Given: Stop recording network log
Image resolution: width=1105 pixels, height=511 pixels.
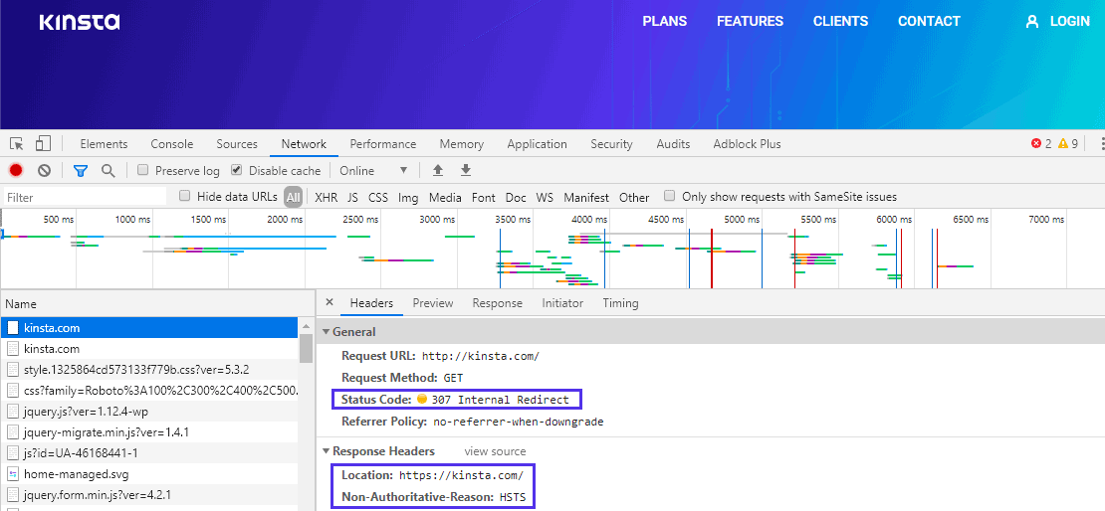Looking at the screenshot, I should coord(16,170).
